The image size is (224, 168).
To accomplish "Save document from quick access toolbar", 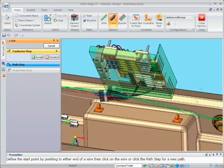I will tap(4, 35).
